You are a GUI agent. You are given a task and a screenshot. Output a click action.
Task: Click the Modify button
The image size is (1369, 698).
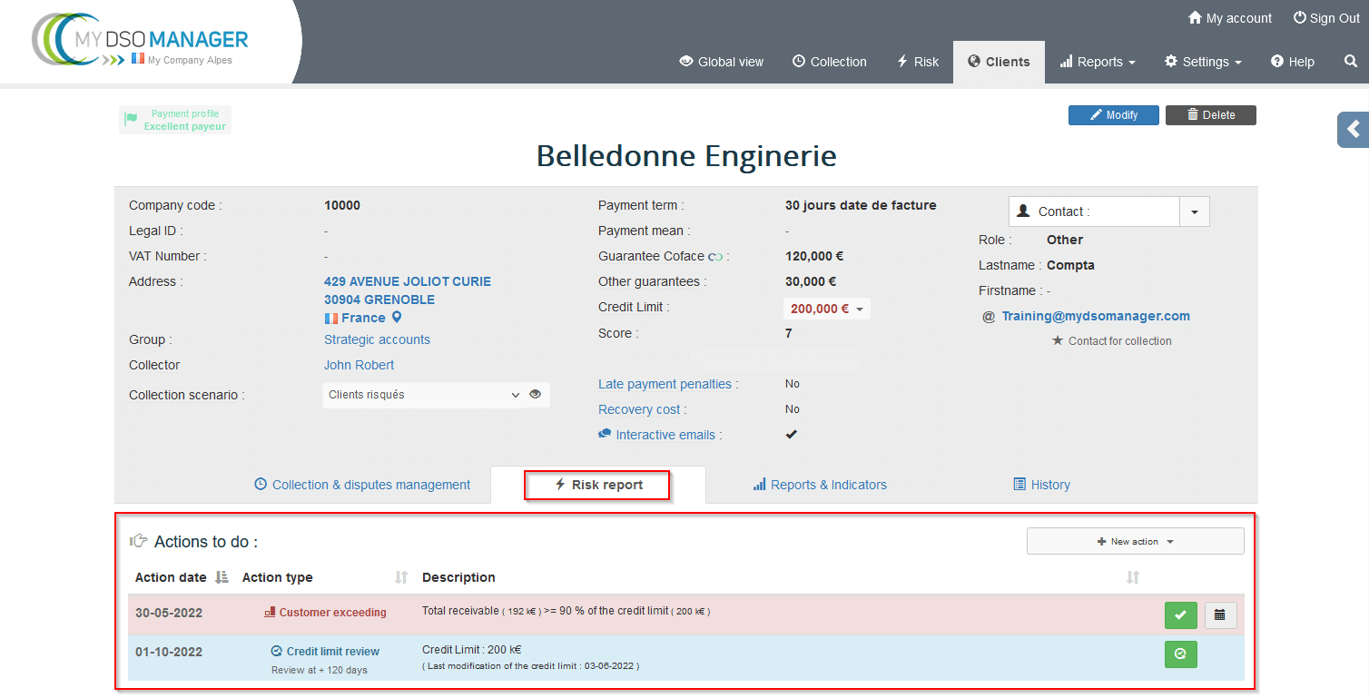click(x=1113, y=115)
